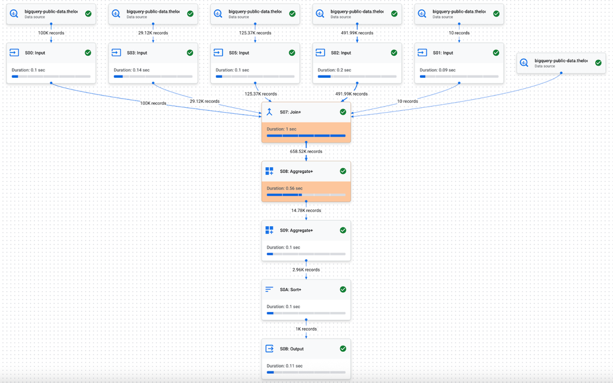
Task: Click data source icon feeding S01: Input
Action: tap(422, 13)
